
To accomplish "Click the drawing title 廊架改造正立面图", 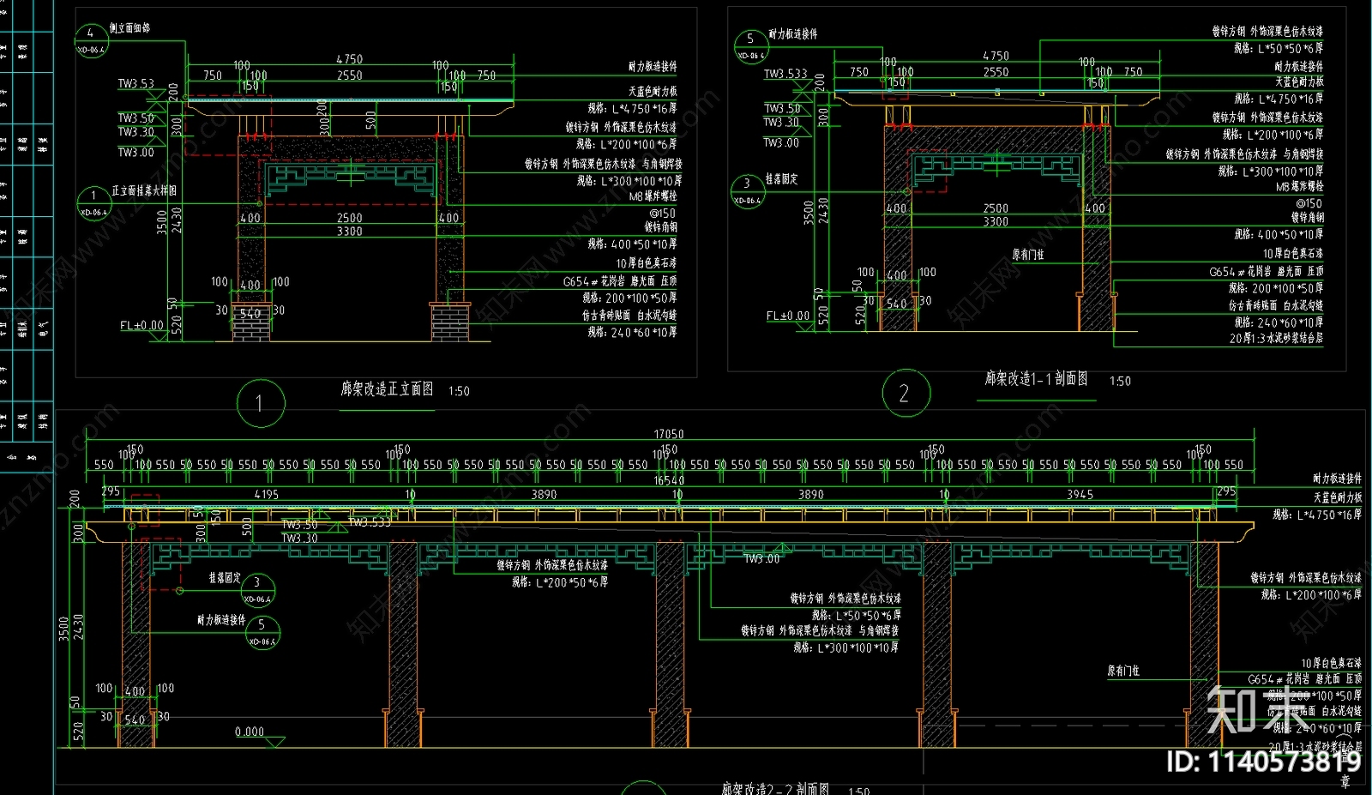I will tap(387, 389).
